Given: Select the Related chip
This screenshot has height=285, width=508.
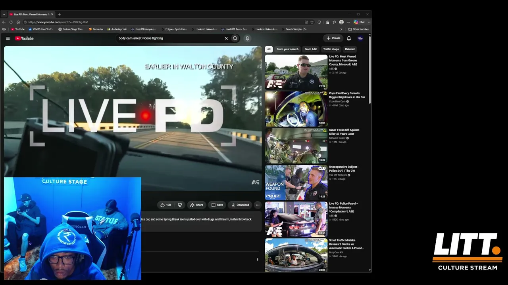Looking at the screenshot, I should [350, 49].
